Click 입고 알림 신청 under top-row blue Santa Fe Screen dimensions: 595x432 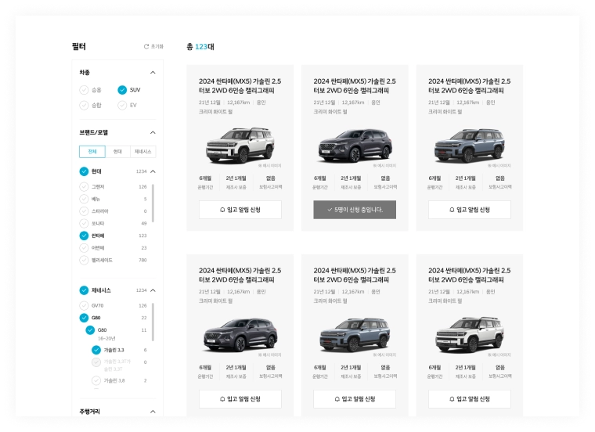pos(470,210)
